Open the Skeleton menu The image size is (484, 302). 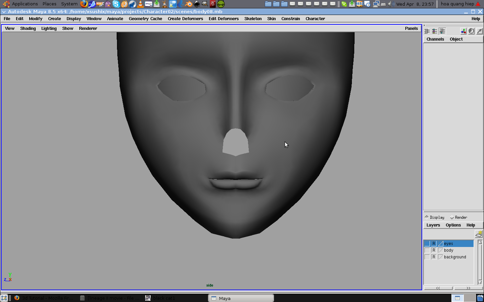(253, 19)
